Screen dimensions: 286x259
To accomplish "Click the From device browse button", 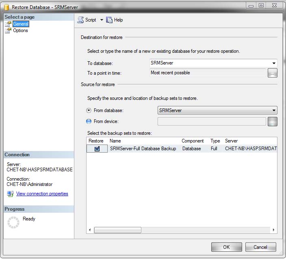I will point(273,121).
